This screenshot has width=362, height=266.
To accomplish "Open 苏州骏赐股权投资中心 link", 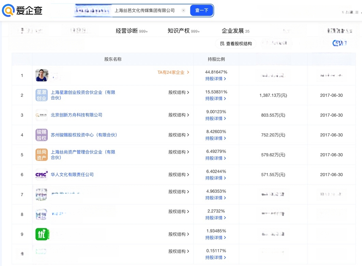I will (x=84, y=135).
